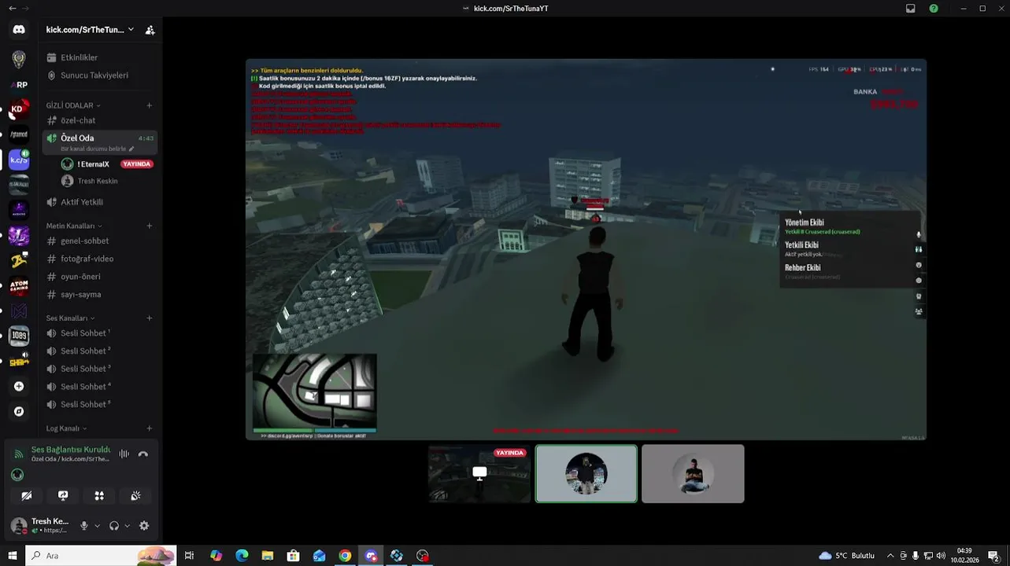Open headphone output options arrow
The image size is (1010, 566).
click(127, 526)
